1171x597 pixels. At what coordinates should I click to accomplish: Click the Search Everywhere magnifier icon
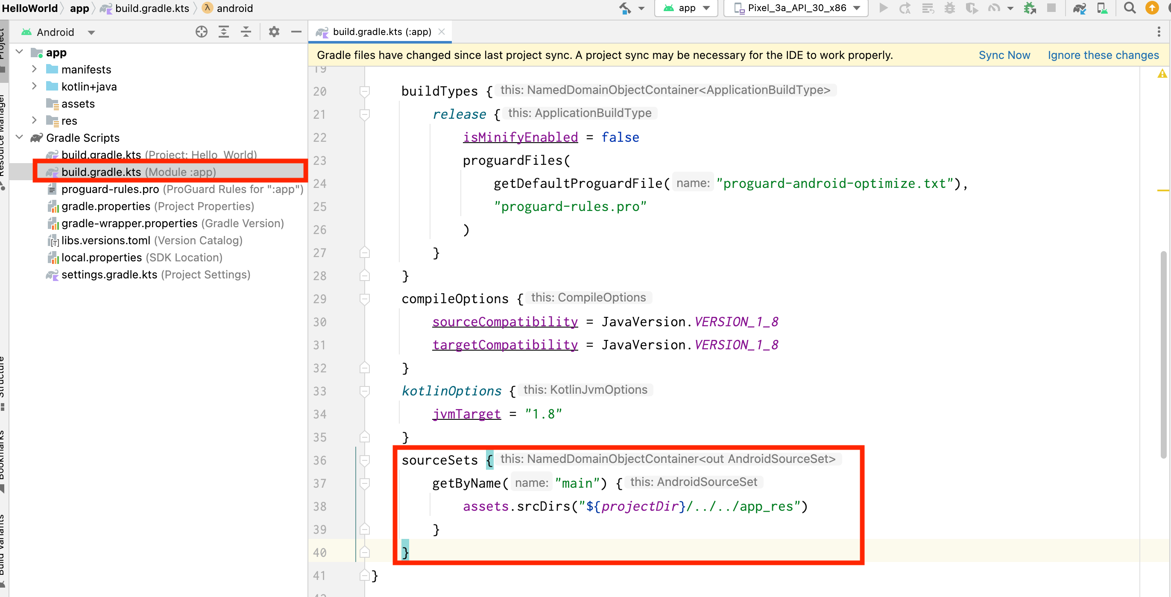1129,8
